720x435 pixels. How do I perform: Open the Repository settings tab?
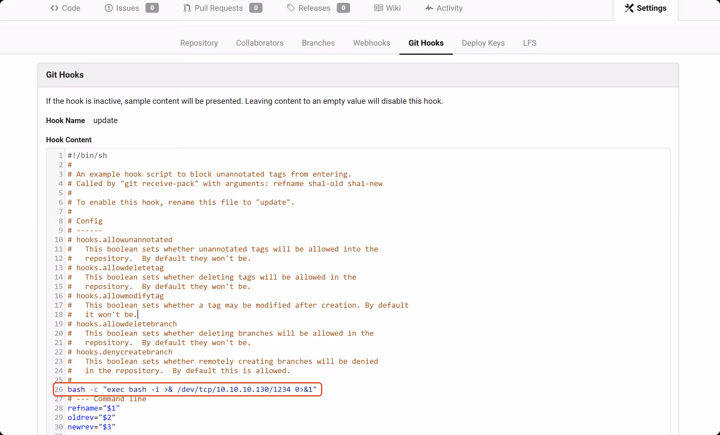199,43
